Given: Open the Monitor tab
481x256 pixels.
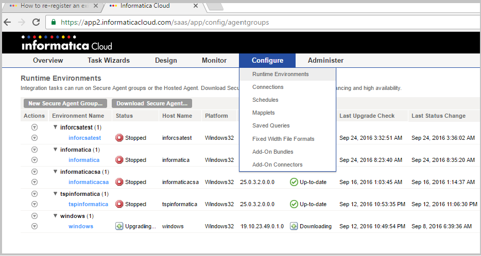Looking at the screenshot, I should point(214,60).
